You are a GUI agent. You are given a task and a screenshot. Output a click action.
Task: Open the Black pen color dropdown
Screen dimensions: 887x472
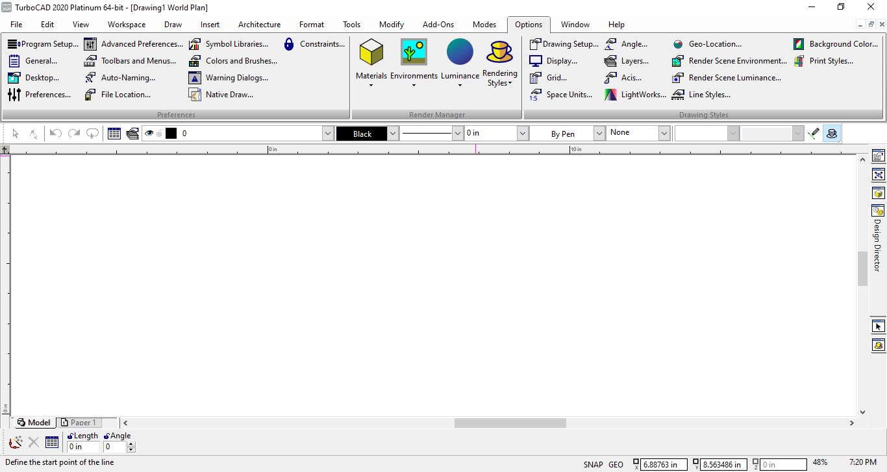click(x=393, y=134)
